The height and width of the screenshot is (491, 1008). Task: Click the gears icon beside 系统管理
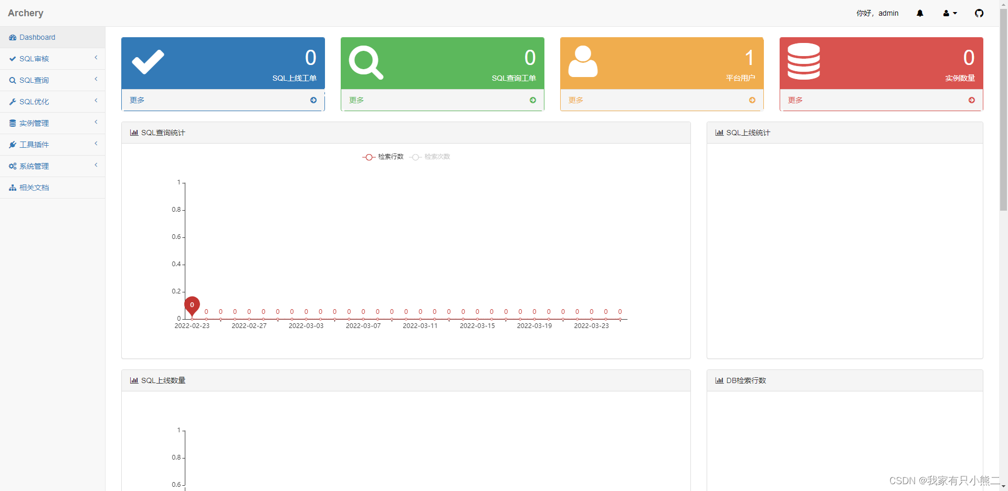click(x=13, y=166)
